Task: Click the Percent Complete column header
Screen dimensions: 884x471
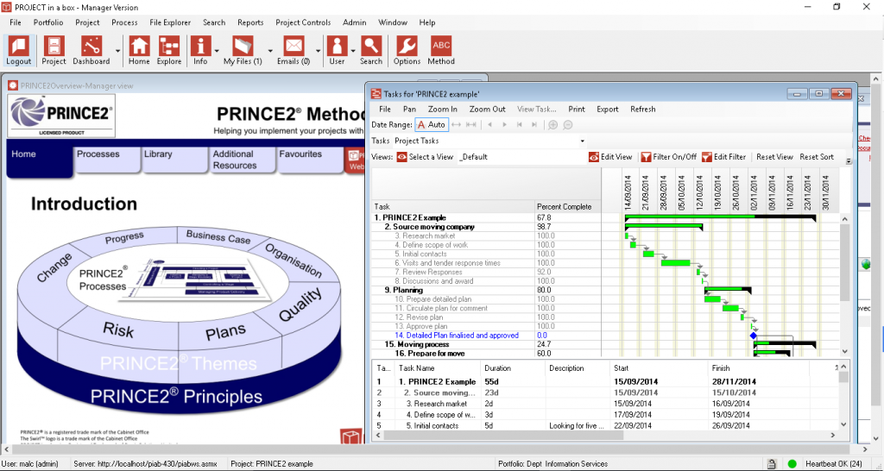Action: (x=568, y=207)
